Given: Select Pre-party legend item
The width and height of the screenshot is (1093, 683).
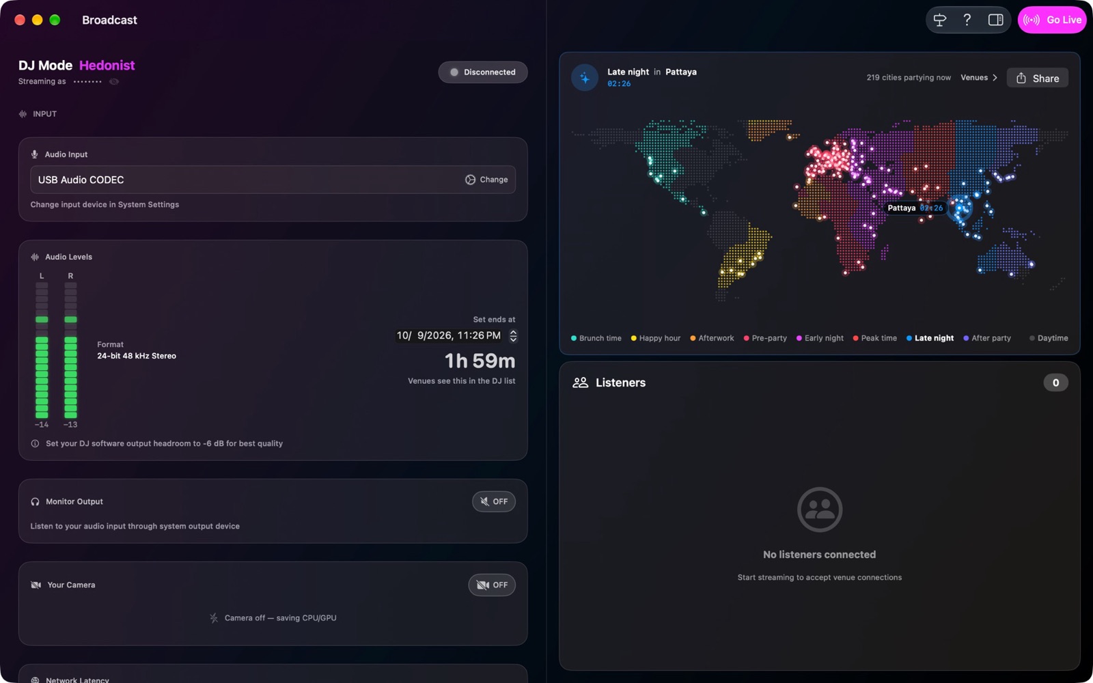Looking at the screenshot, I should click(765, 338).
